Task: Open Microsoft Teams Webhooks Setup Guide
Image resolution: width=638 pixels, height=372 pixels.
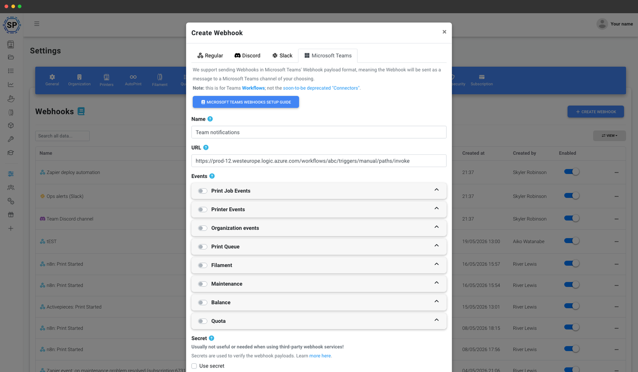Action: 246,102
